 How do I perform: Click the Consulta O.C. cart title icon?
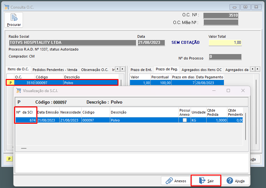pyautogui.click(x=7, y=7)
